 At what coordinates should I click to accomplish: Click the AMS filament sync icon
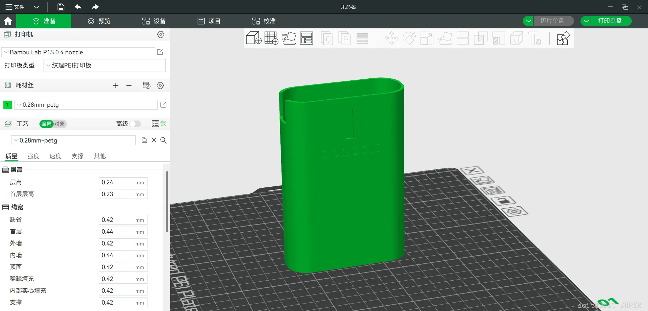coord(146,85)
